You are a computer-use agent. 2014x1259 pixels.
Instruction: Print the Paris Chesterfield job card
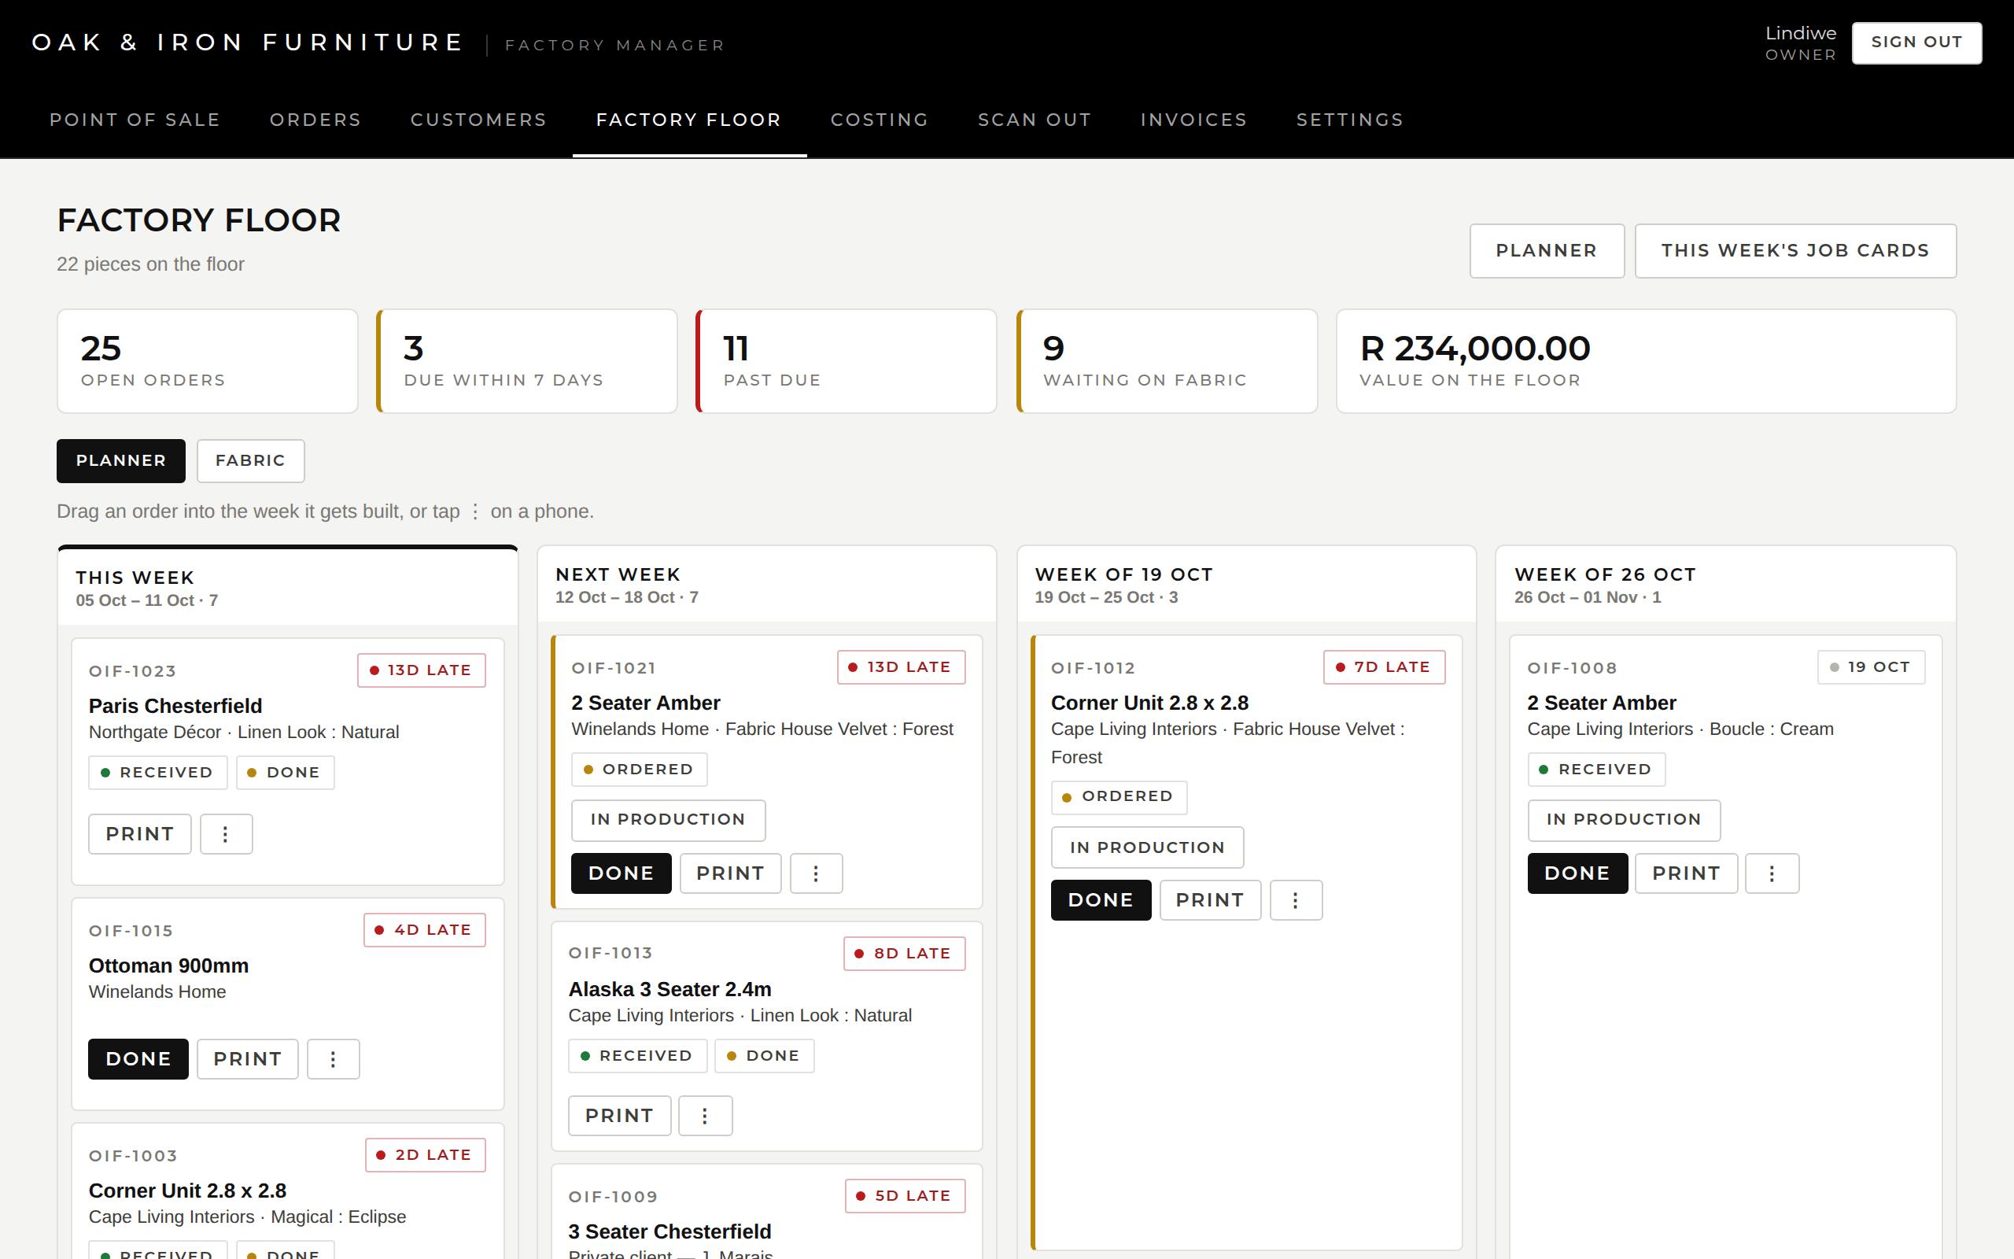(x=140, y=833)
